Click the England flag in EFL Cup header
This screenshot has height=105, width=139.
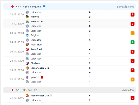click(x=12, y=90)
